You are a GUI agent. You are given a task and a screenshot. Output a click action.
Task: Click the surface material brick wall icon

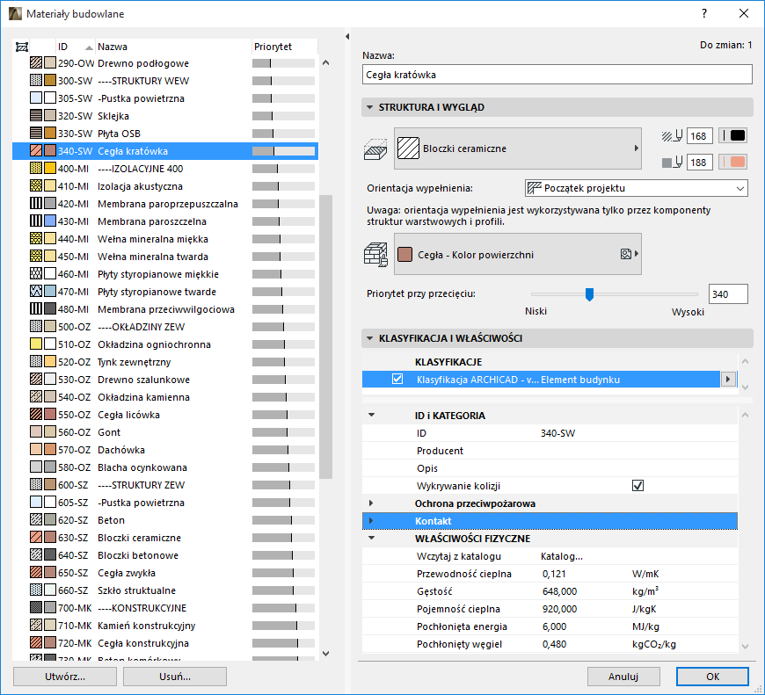click(x=375, y=255)
